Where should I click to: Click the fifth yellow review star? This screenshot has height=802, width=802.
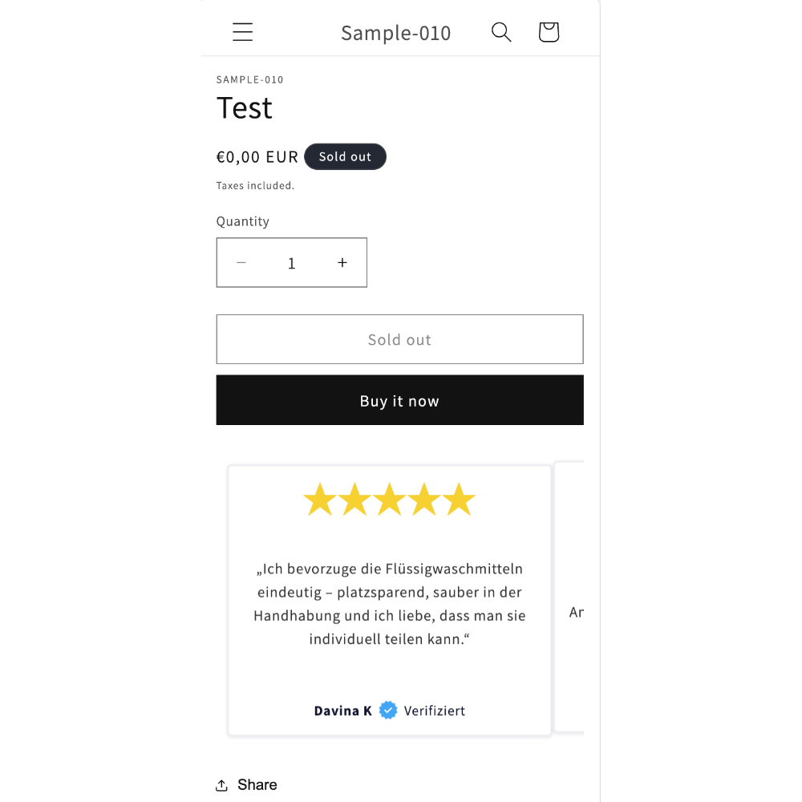[459, 499]
